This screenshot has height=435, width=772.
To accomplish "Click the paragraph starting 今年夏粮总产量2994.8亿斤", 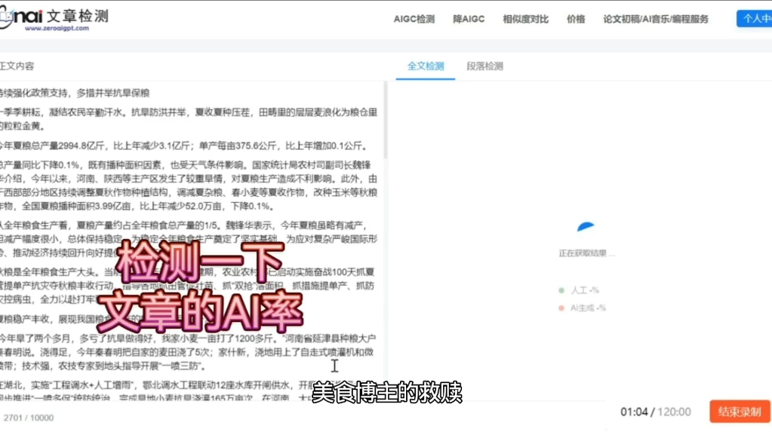I will [183, 146].
